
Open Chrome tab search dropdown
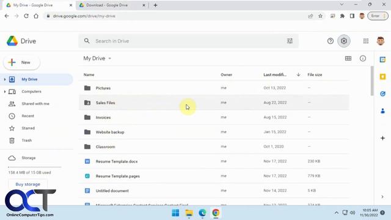pos(342,5)
